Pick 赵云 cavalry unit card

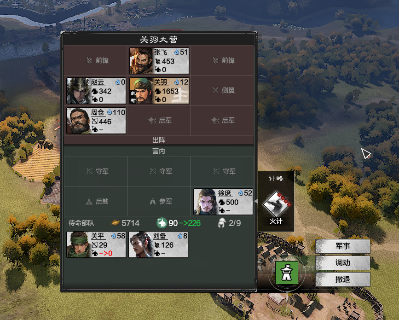96,91
